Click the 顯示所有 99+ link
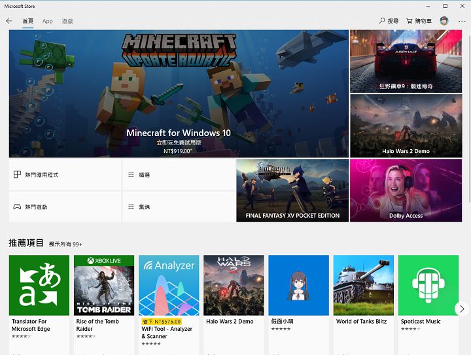Viewport: 471px width, 355px height. click(x=65, y=244)
